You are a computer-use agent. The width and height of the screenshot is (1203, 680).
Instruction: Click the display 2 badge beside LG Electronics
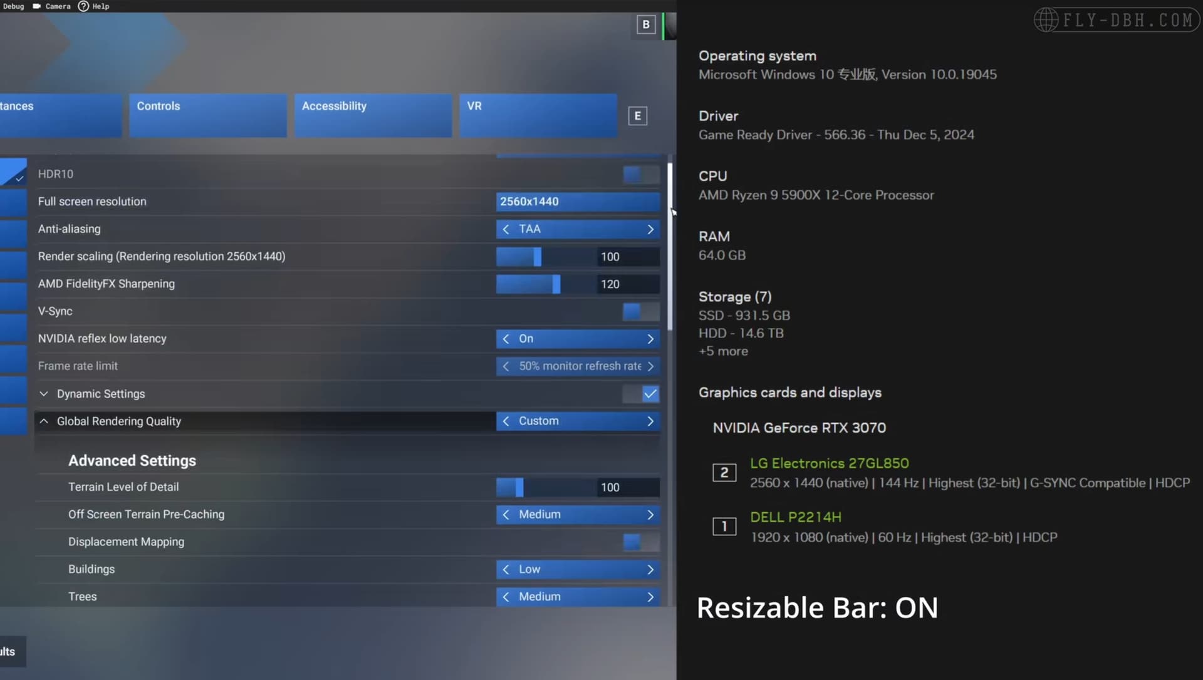tap(724, 472)
